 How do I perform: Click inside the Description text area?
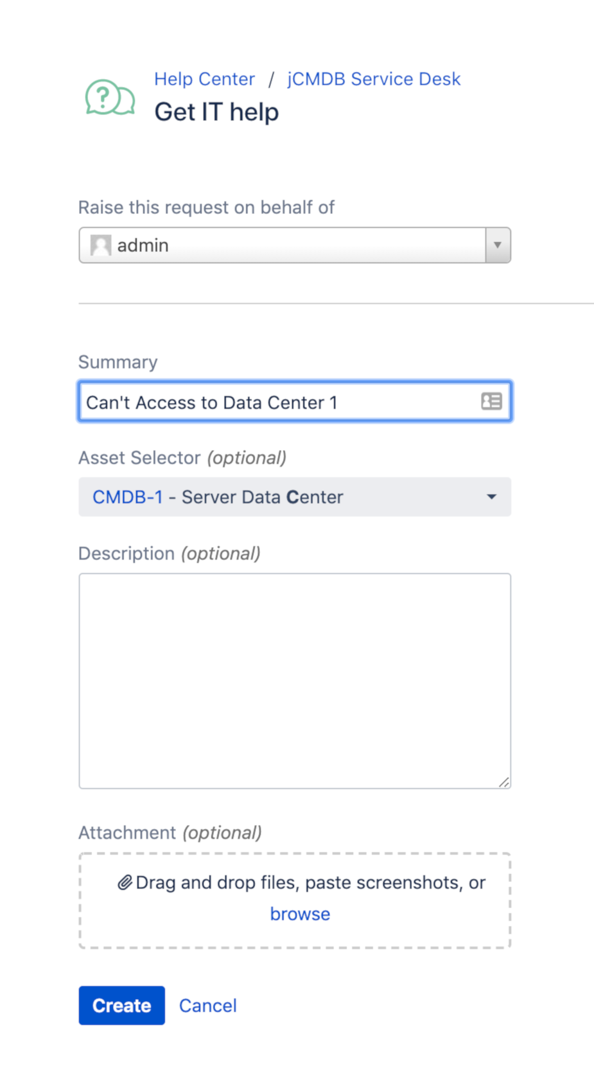click(x=295, y=681)
